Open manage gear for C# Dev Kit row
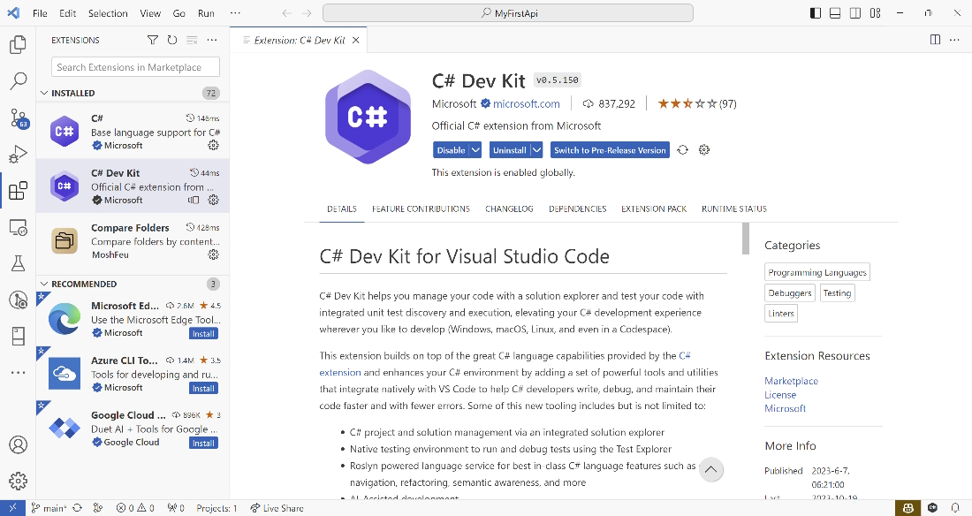Image resolution: width=972 pixels, height=516 pixels. click(213, 200)
